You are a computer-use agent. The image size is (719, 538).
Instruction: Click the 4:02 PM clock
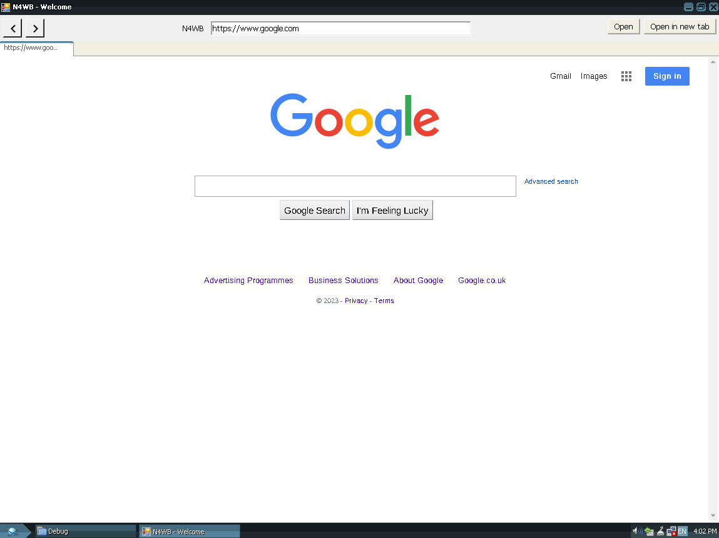(705, 531)
